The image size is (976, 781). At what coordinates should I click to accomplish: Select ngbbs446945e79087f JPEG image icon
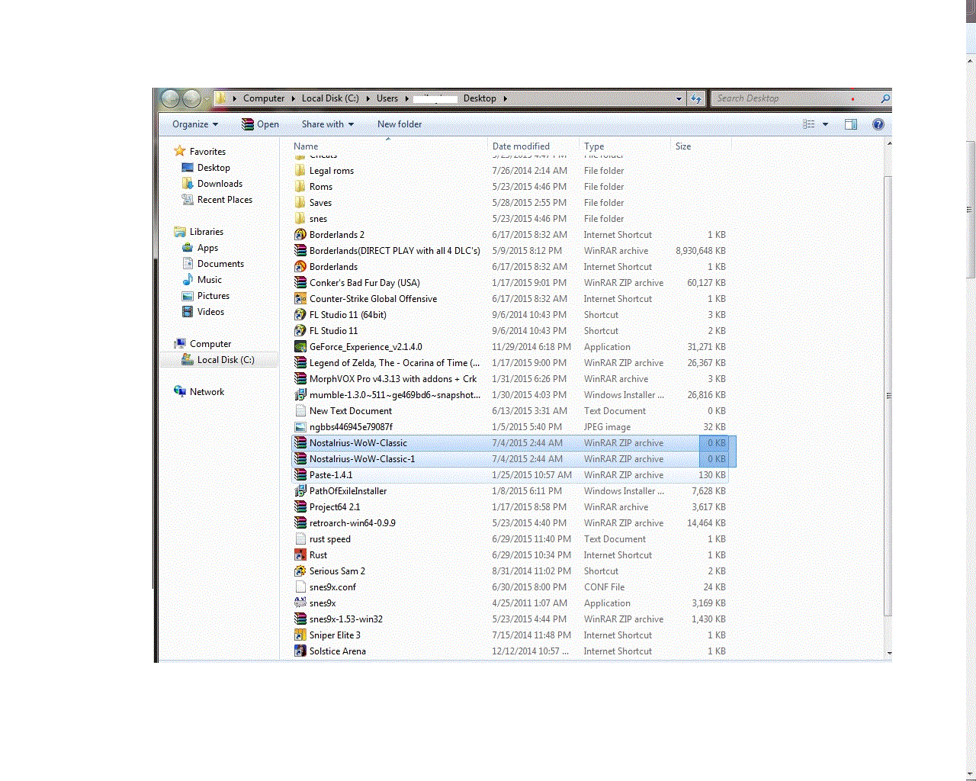[300, 427]
